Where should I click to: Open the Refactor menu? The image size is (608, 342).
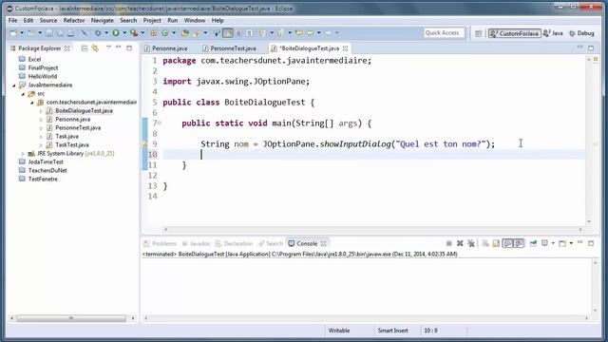click(74, 20)
